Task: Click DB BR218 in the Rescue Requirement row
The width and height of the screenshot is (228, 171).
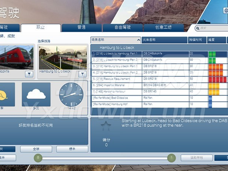Action: (150, 79)
